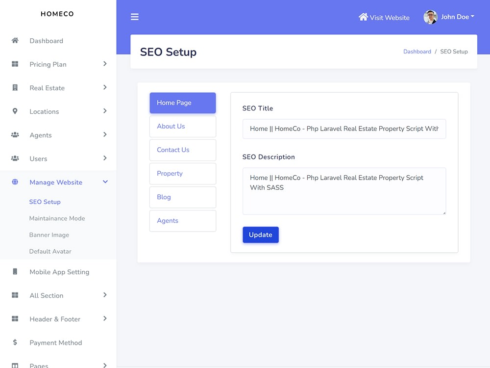The image size is (490, 368).
Task: Go to Maintainance Mode settings
Action: point(57,218)
